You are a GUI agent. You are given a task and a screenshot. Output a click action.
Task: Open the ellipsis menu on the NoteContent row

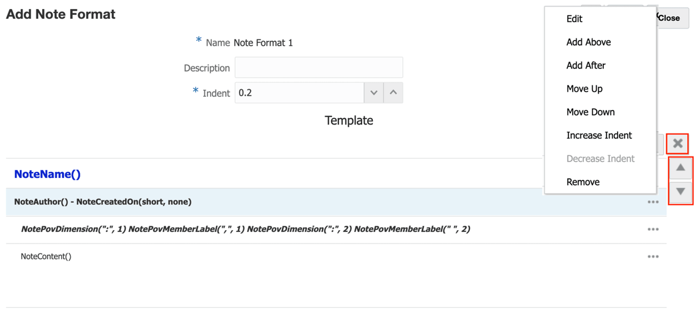[653, 257]
